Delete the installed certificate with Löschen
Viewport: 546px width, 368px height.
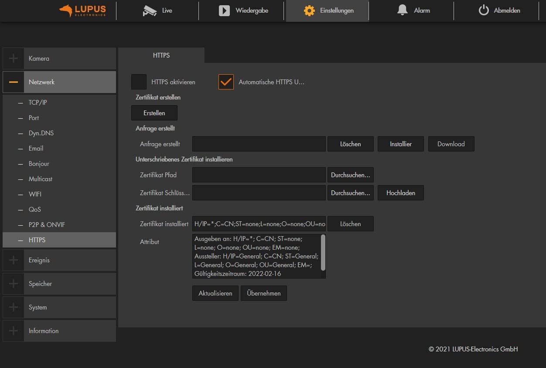351,224
